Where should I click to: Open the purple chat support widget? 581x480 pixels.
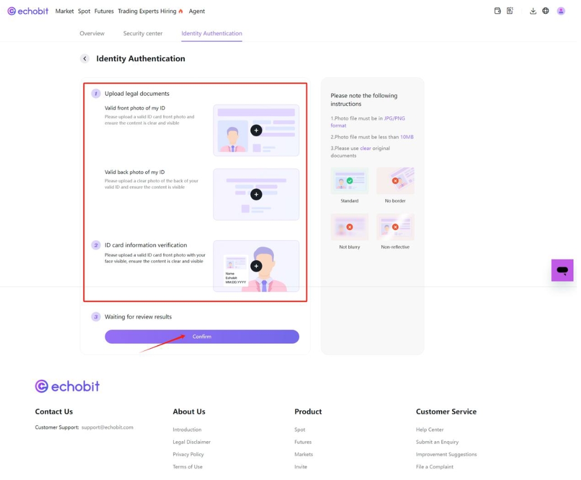click(x=562, y=270)
